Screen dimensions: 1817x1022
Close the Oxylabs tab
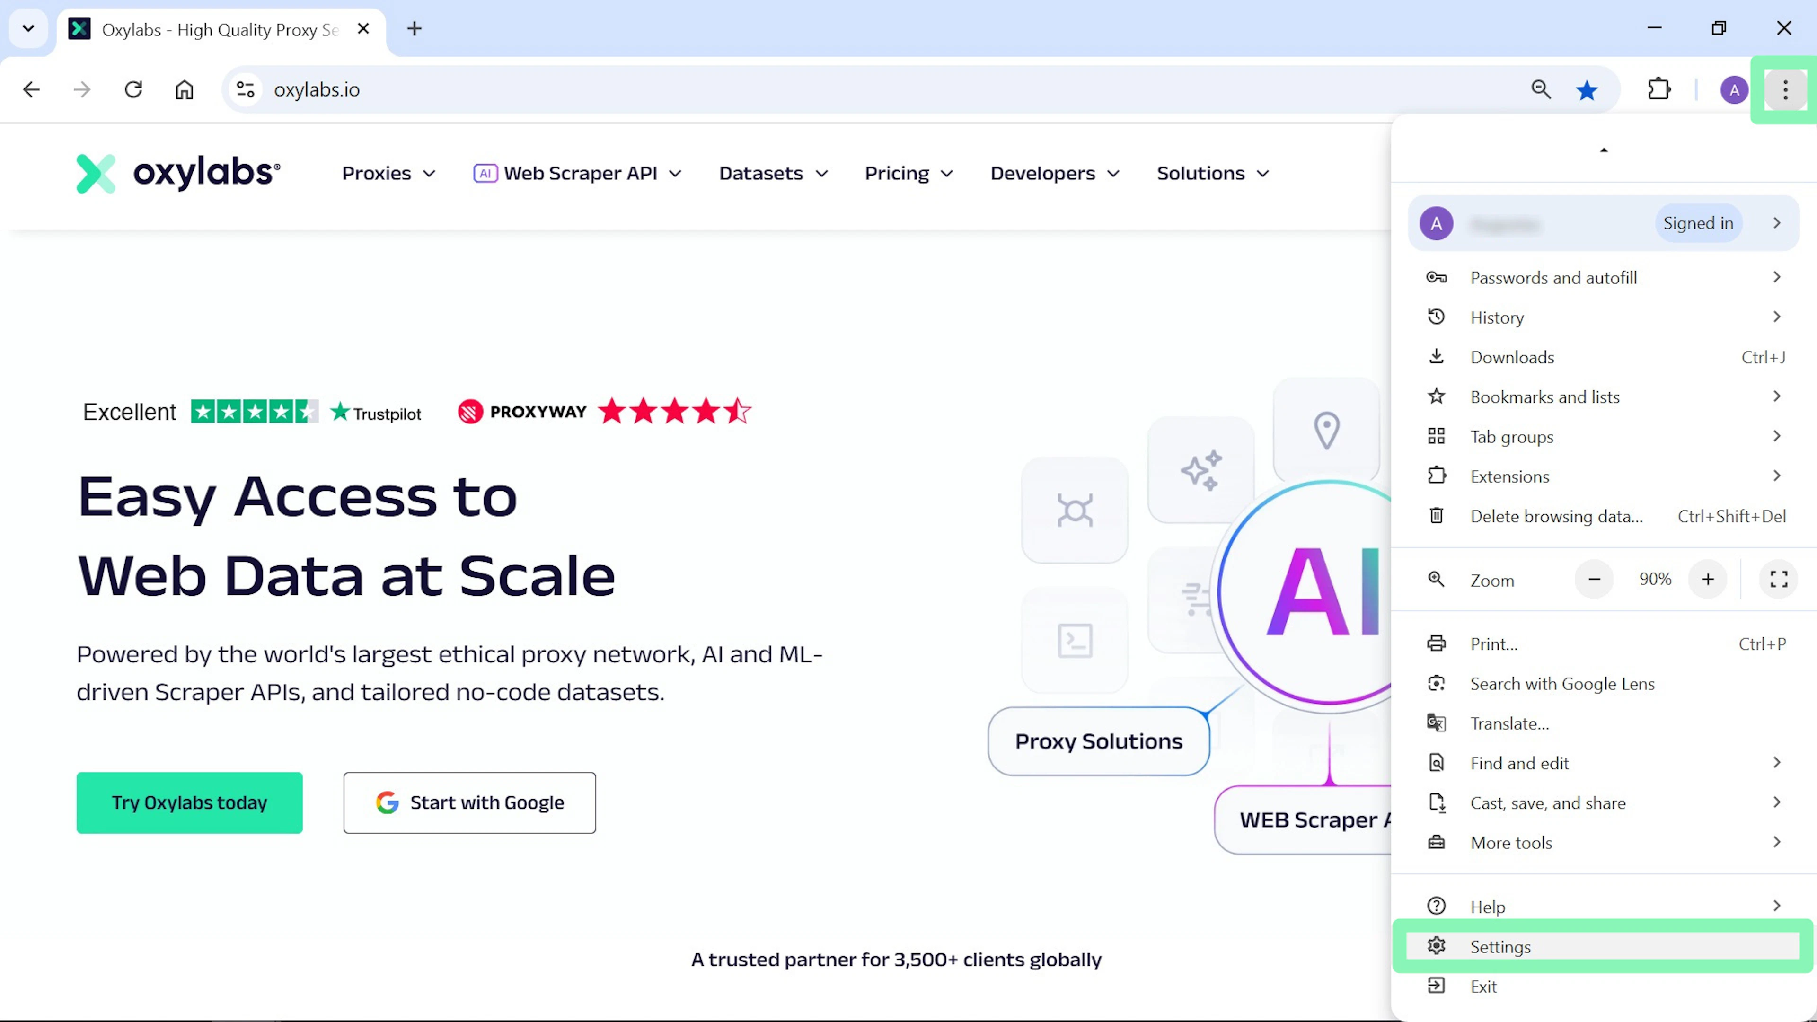363,29
